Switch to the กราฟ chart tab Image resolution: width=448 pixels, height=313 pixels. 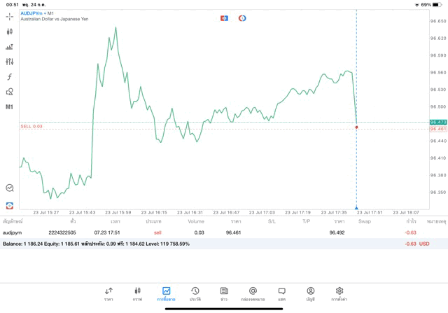tap(137, 293)
